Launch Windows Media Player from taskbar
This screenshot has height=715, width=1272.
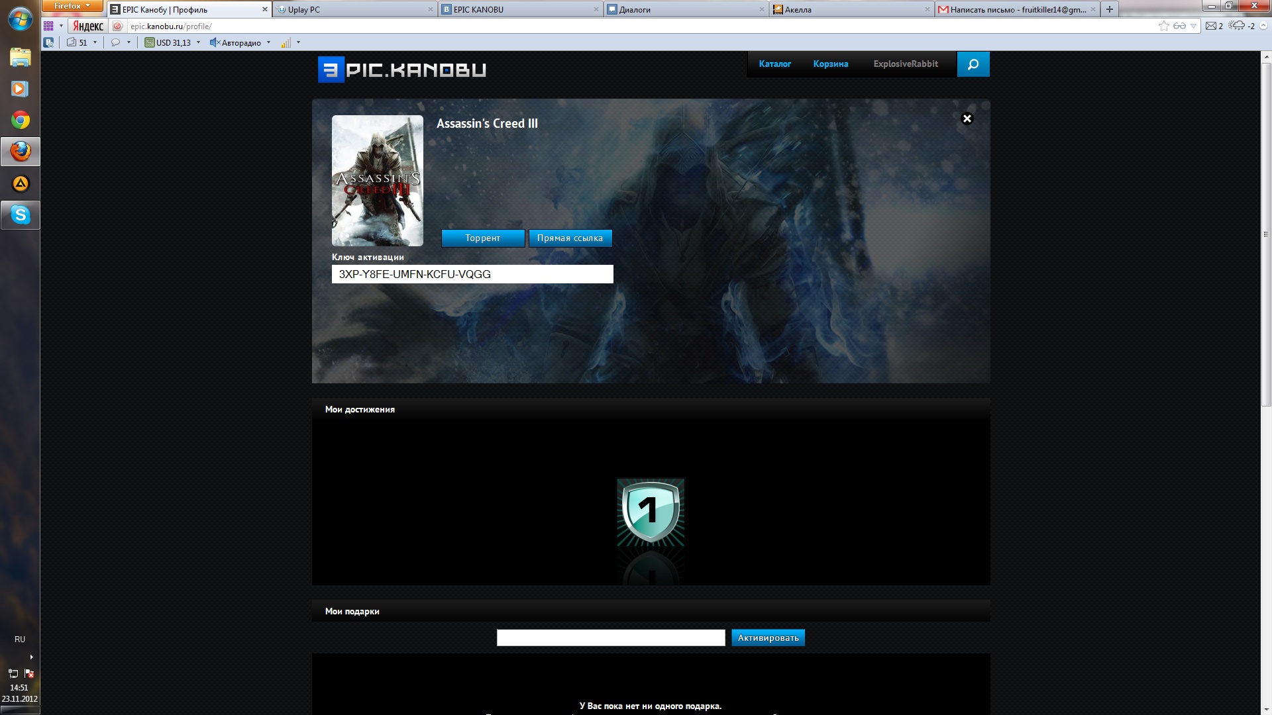click(20, 89)
